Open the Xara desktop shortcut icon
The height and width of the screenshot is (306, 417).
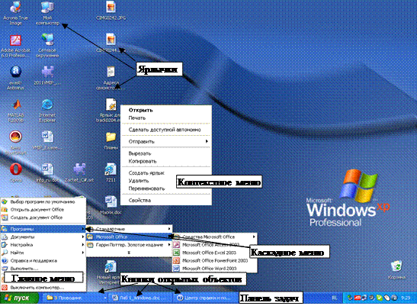point(15,137)
